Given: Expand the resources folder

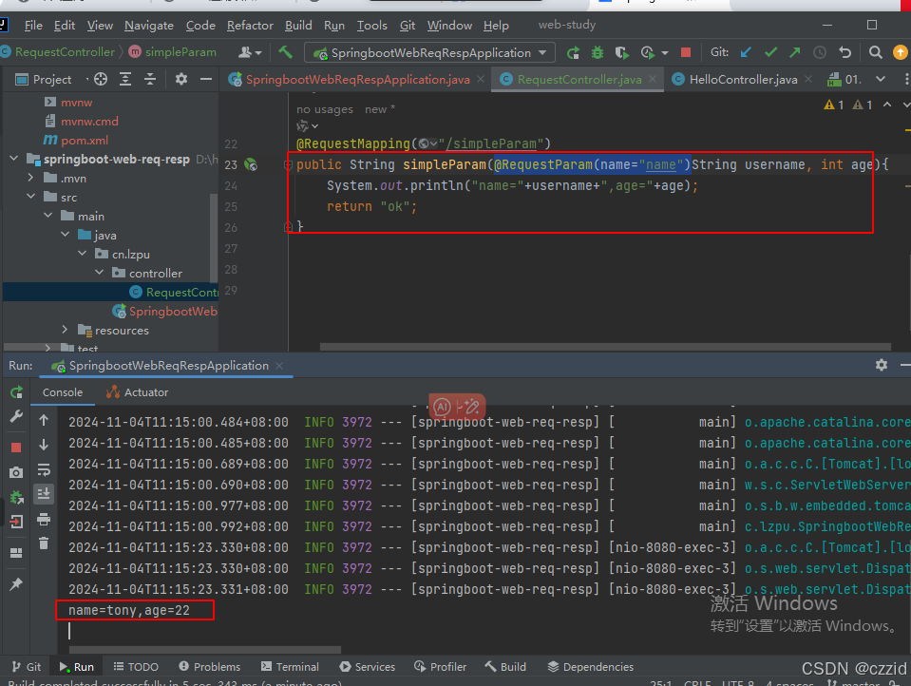Looking at the screenshot, I should (65, 330).
